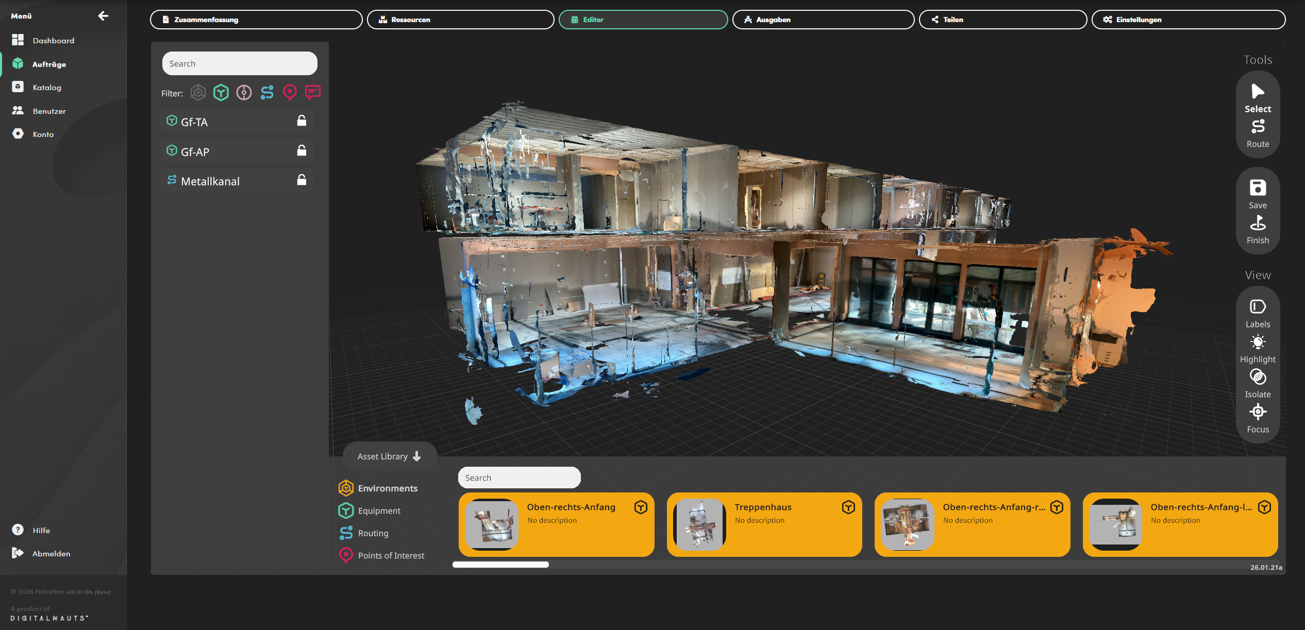Open the Hilfe link

(41, 530)
